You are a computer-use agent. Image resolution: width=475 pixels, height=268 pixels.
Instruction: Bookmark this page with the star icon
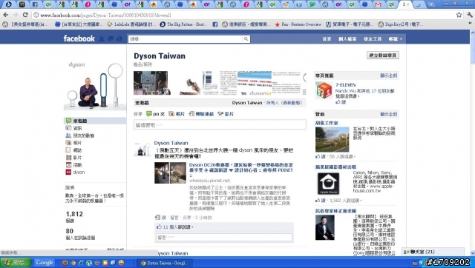(x=459, y=15)
